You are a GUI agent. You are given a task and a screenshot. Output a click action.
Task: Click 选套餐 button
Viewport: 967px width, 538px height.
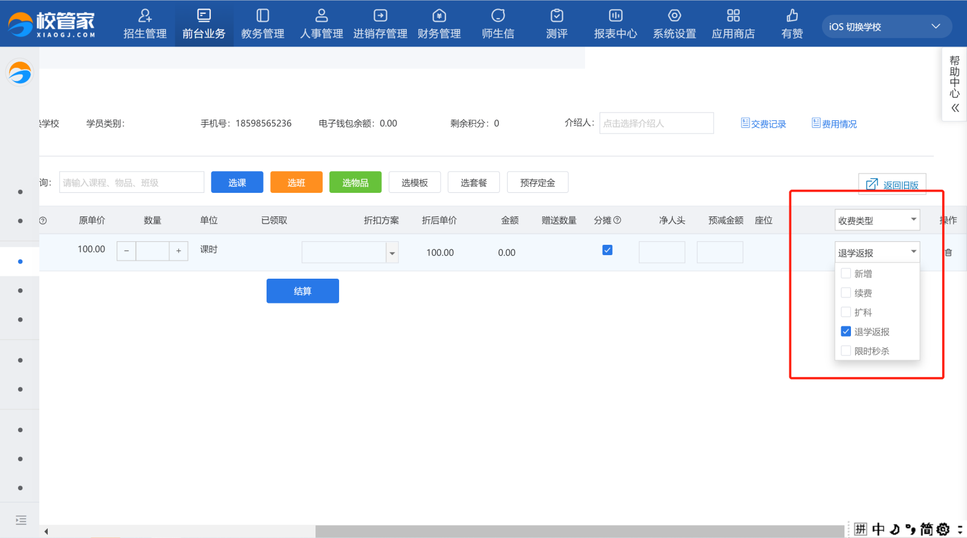[474, 182]
